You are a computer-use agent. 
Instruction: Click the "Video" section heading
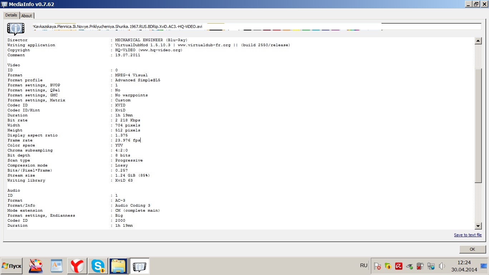coord(14,65)
